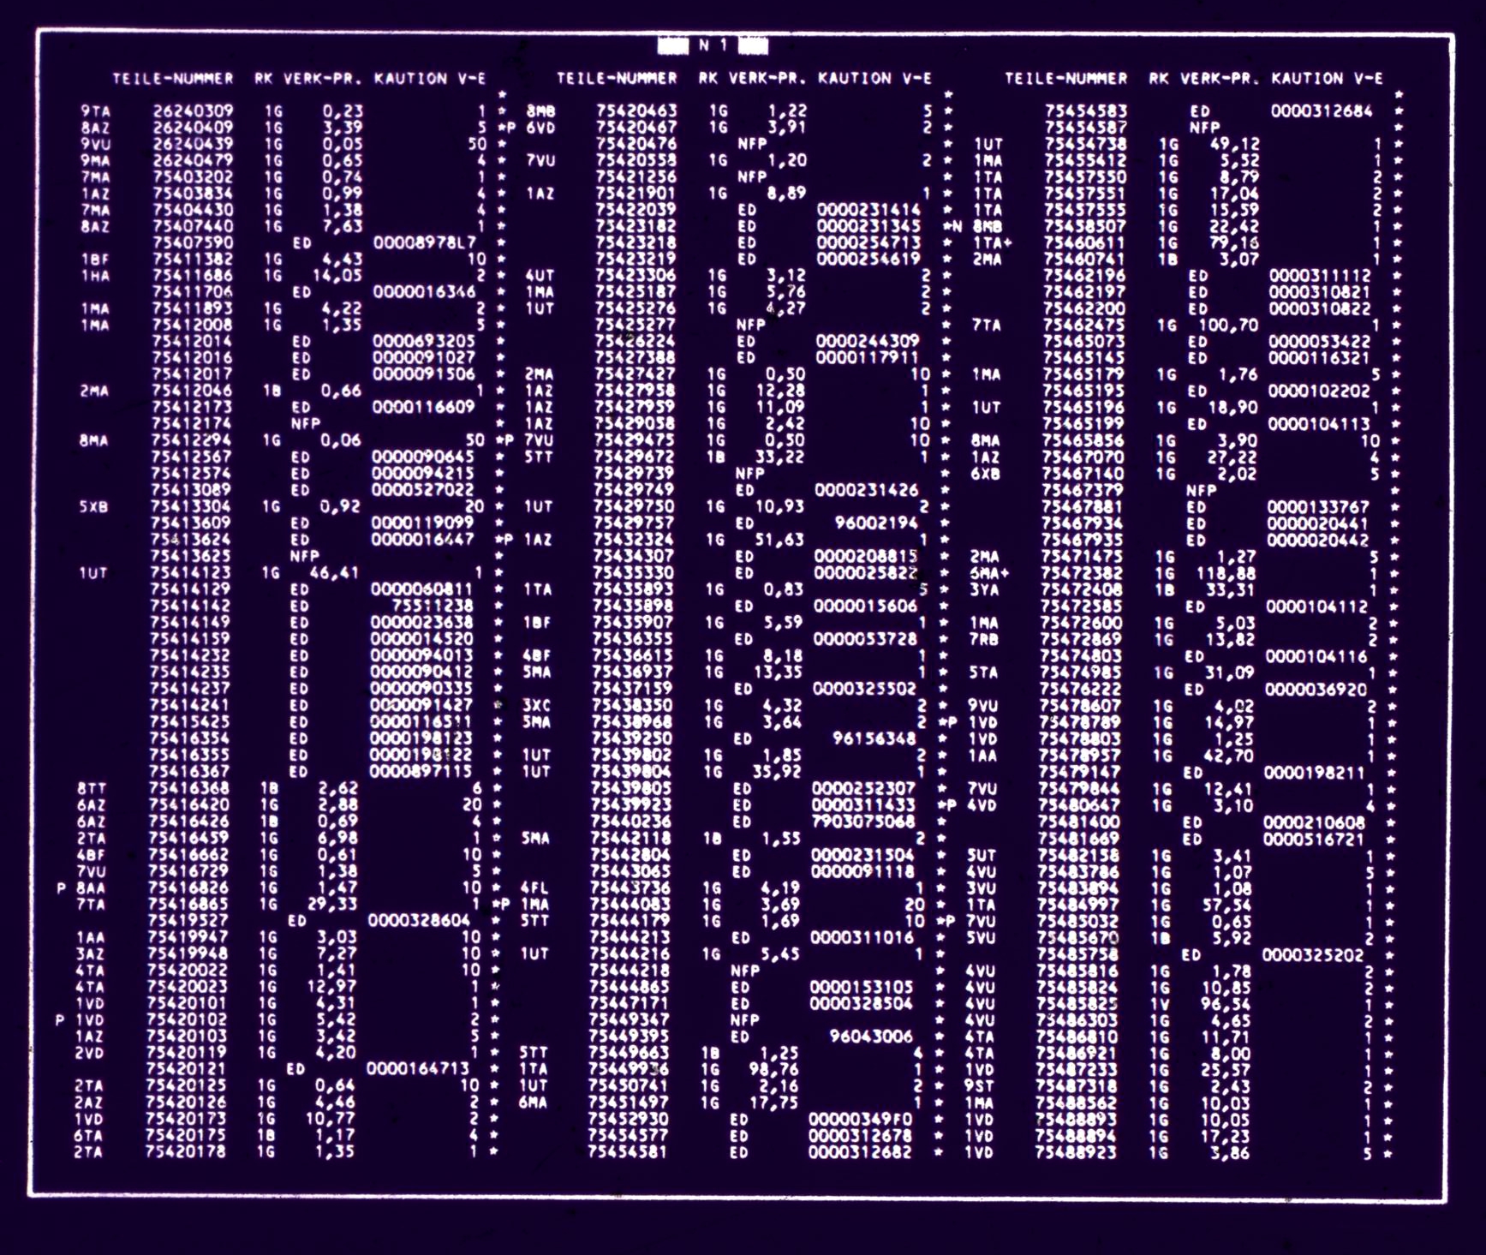Screen dimensions: 1486x1255
Task: Click price 49,12
Action: coord(1234,144)
